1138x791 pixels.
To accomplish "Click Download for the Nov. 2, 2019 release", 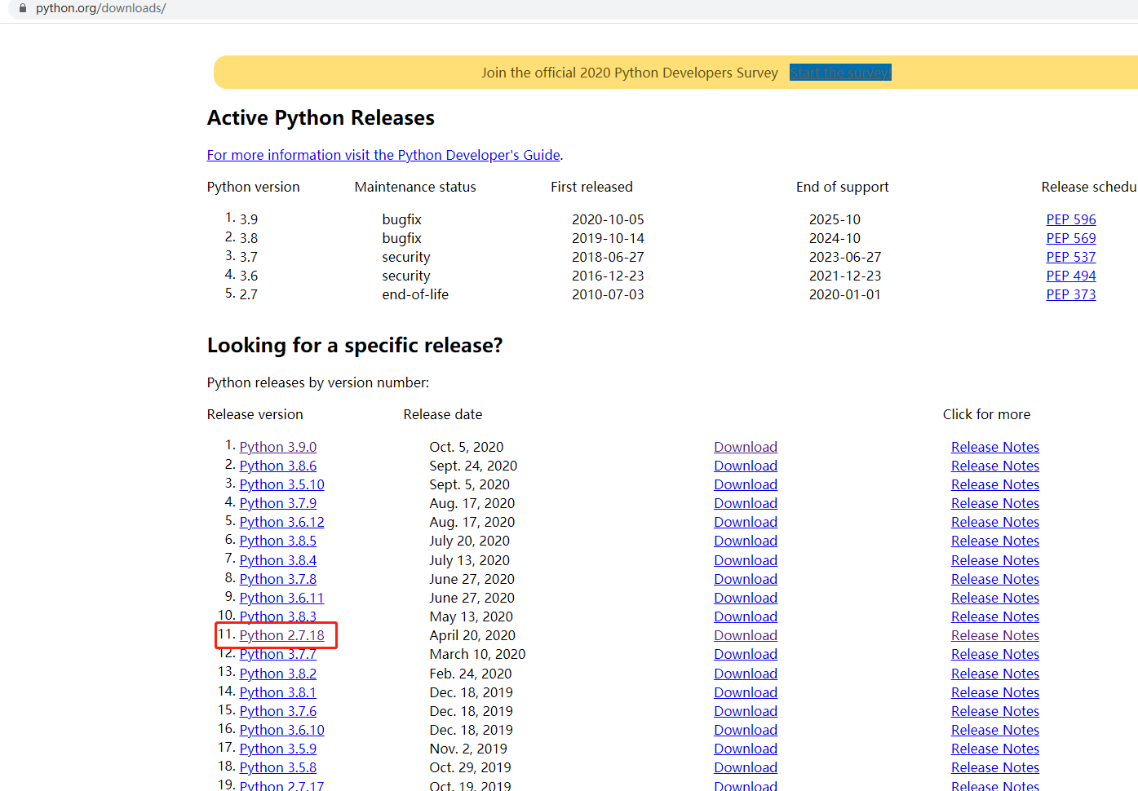I will coord(746,749).
